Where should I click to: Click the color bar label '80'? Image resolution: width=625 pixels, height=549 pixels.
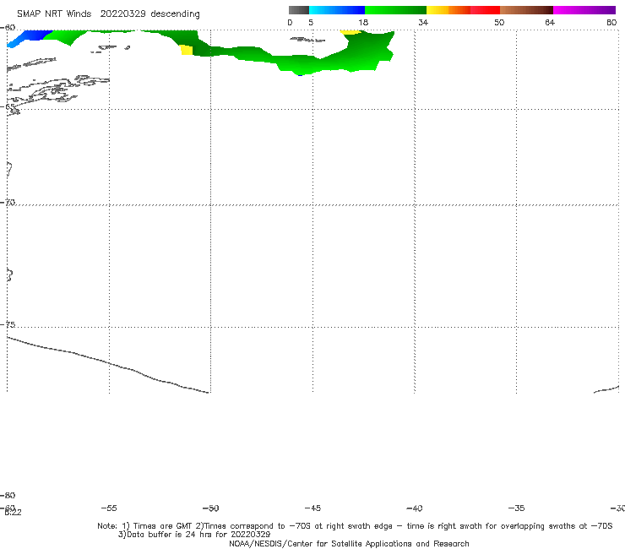click(x=611, y=23)
